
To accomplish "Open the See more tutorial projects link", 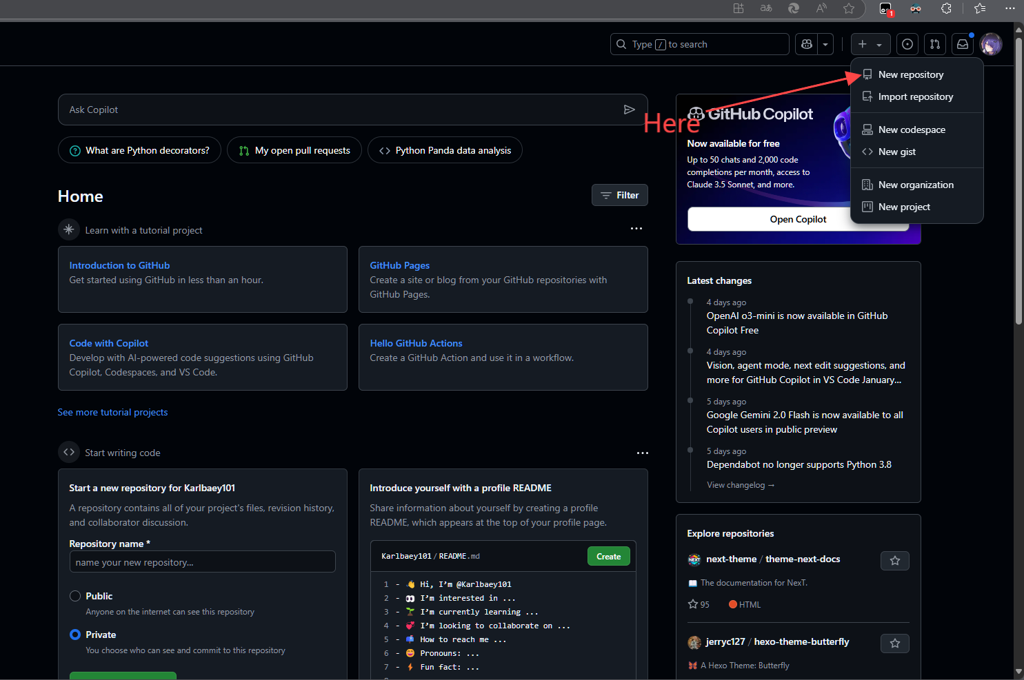I will 112,412.
